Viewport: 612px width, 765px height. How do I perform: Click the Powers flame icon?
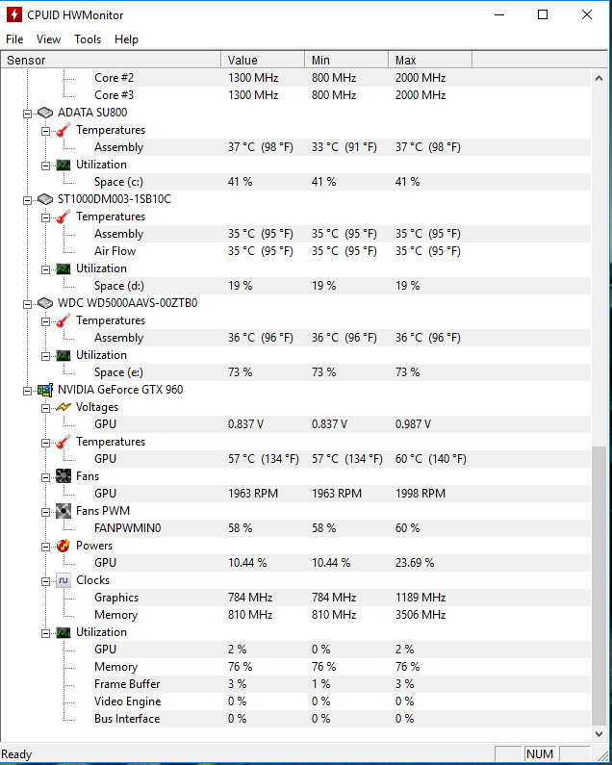pyautogui.click(x=63, y=546)
